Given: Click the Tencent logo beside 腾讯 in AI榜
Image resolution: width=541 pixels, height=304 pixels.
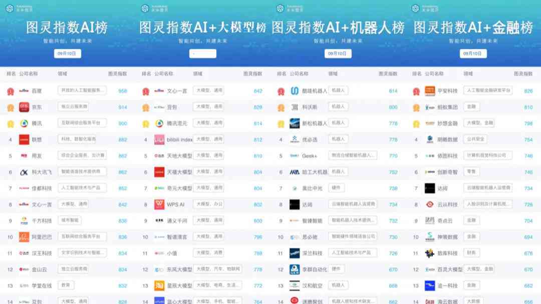Looking at the screenshot, I should [x=24, y=123].
